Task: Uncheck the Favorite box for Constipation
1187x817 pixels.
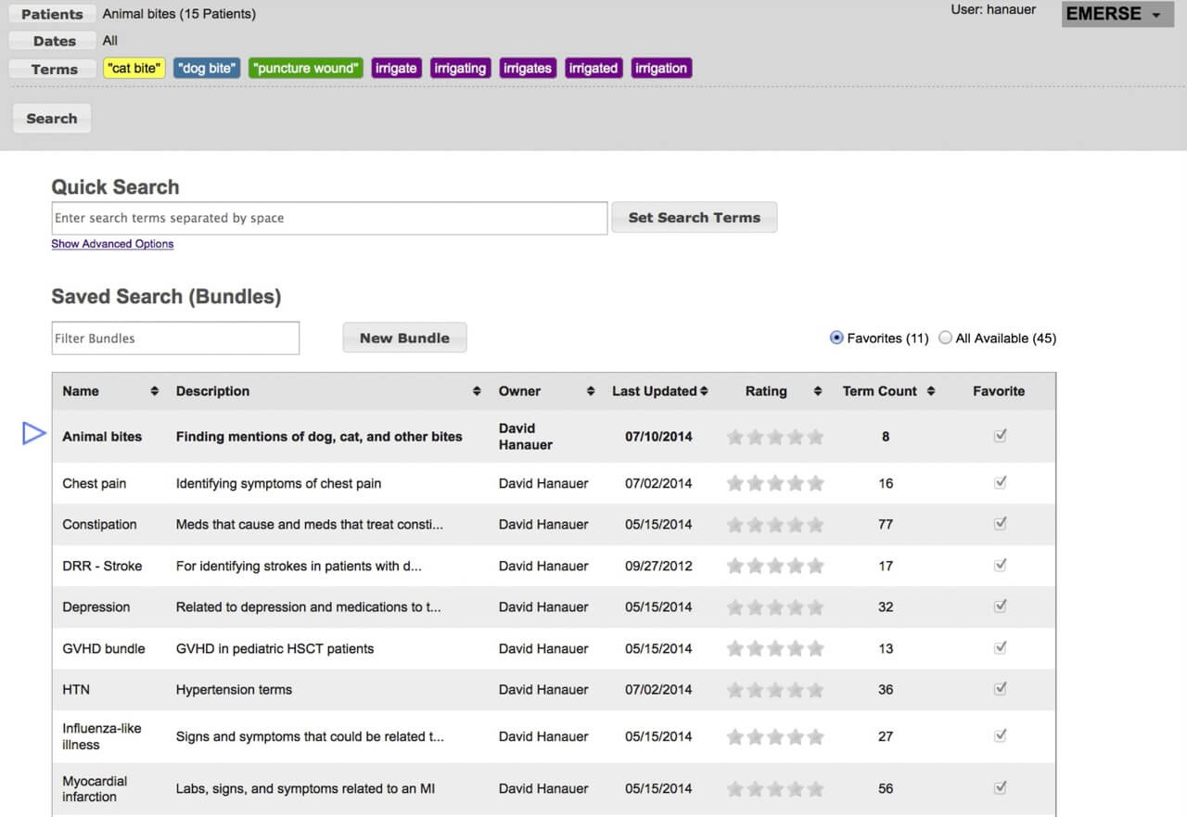Action: 1000,523
